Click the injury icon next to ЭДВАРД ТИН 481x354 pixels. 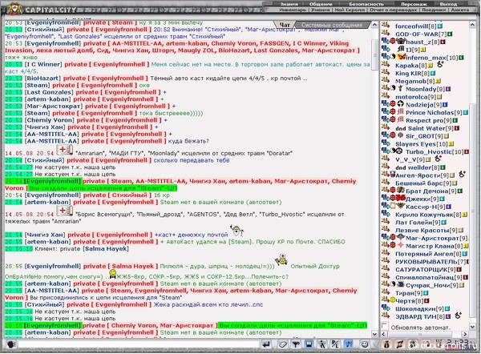[458, 315]
